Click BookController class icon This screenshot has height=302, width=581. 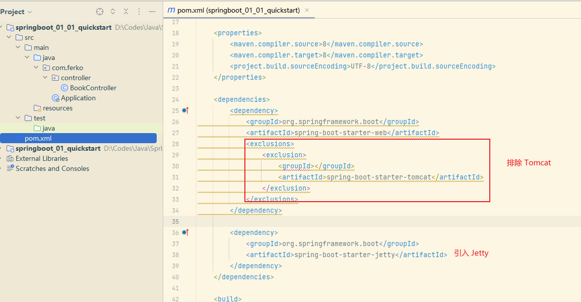64,88
